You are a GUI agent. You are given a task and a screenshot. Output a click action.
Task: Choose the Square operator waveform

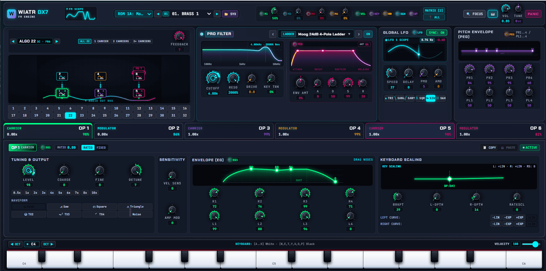100,207
